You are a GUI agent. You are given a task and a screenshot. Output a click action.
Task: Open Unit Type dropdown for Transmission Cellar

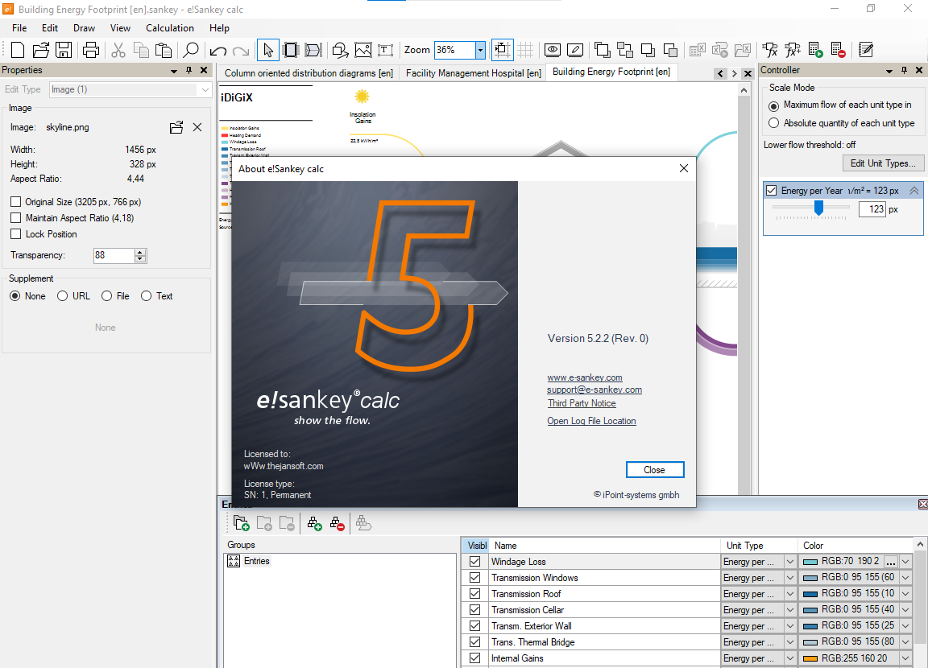[790, 609]
